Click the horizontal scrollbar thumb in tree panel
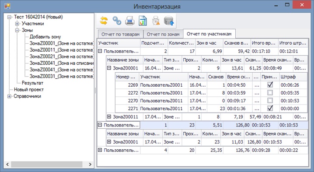 (47, 165)
